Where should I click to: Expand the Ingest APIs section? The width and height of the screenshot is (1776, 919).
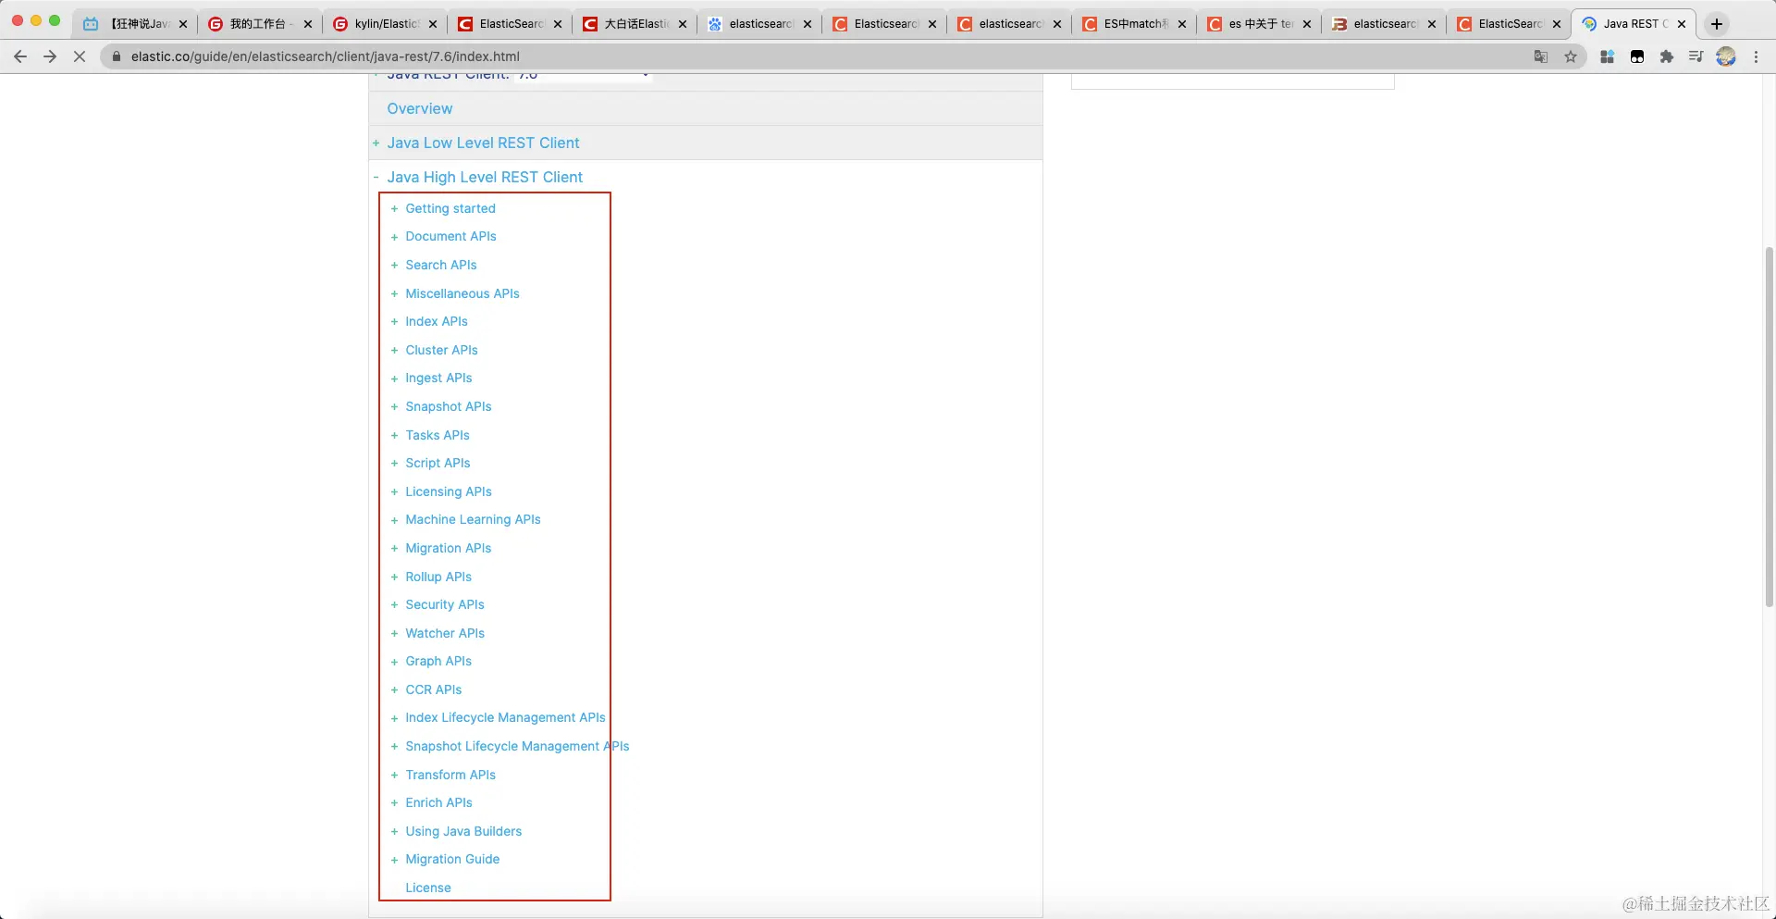[x=394, y=379]
